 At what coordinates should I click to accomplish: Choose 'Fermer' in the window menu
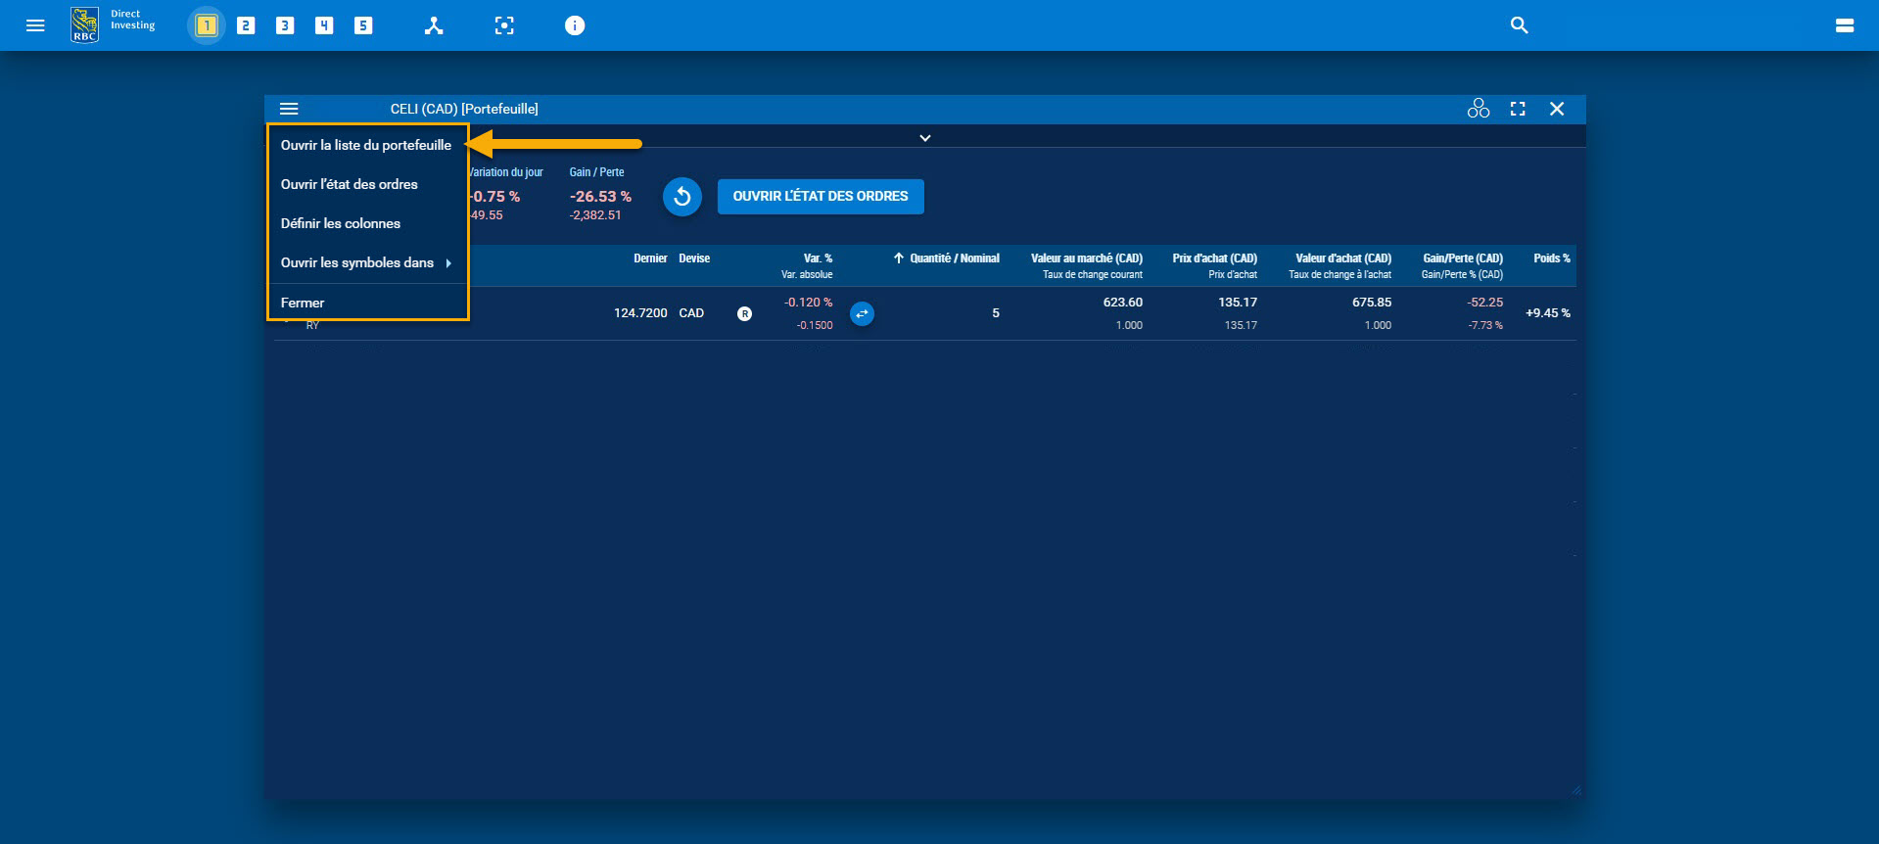pyautogui.click(x=303, y=303)
